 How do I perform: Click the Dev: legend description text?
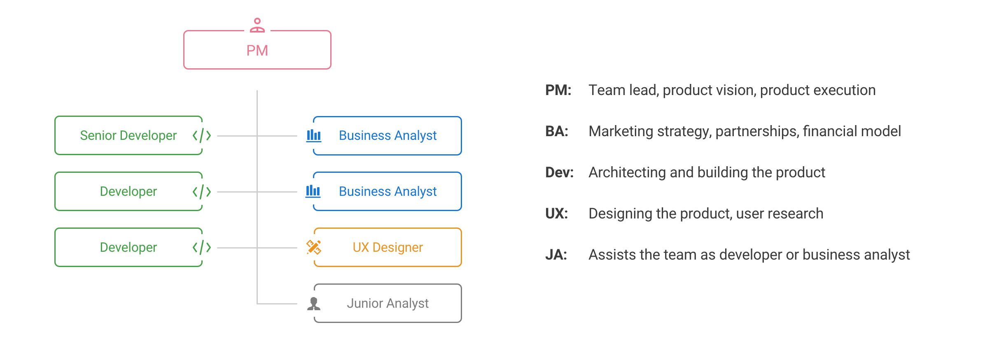tap(707, 172)
